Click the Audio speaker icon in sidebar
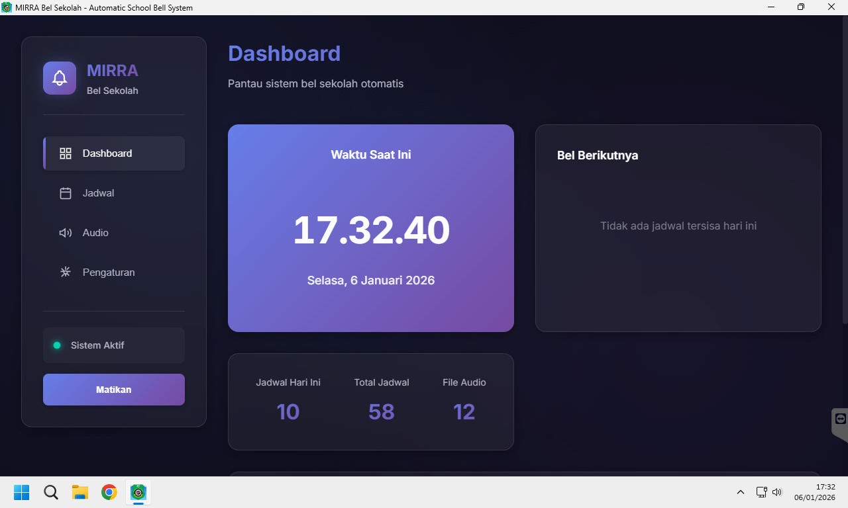This screenshot has height=508, width=848. tap(66, 233)
